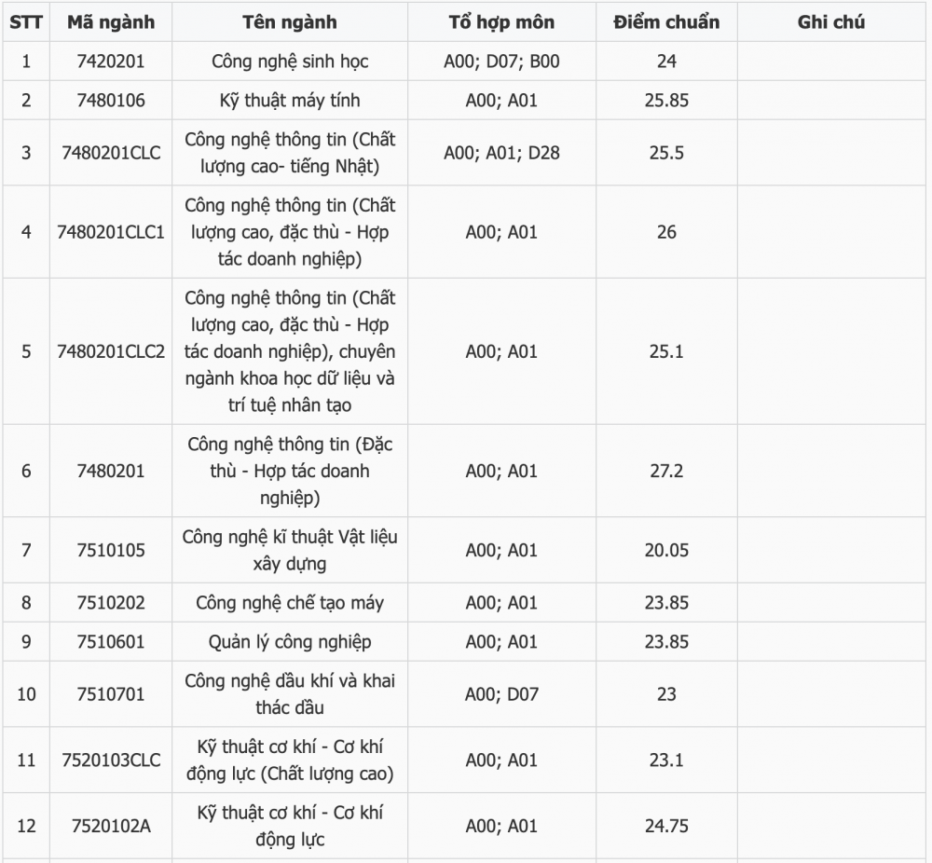Click score 26 in row four

point(667,232)
